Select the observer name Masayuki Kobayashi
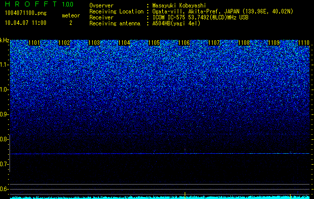This screenshot has width=314, height=199. coord(179,5)
